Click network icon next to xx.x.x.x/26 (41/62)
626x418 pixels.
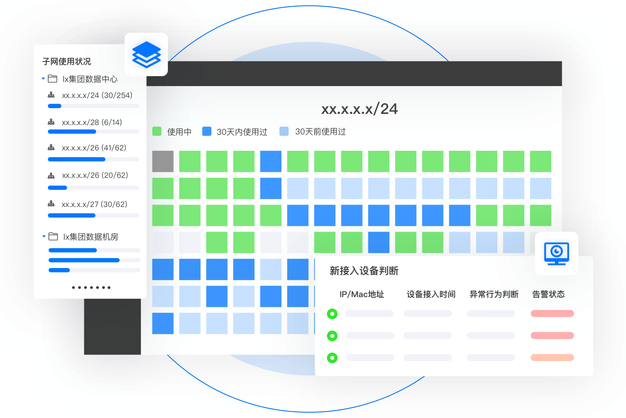pyautogui.click(x=51, y=148)
